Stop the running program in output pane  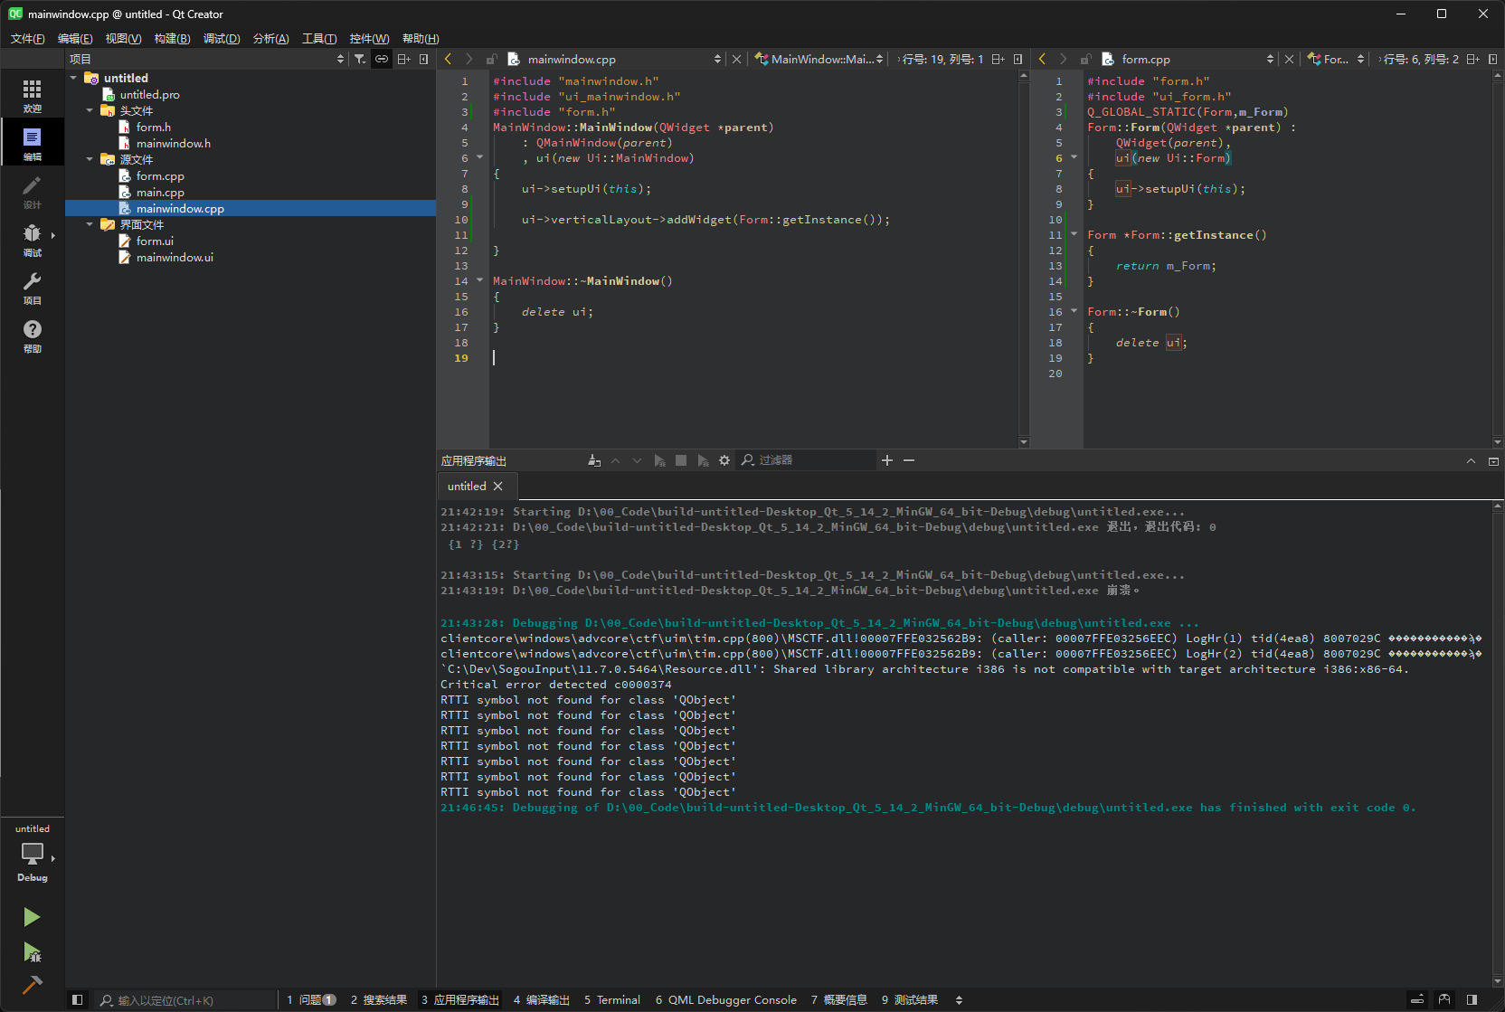click(x=681, y=460)
